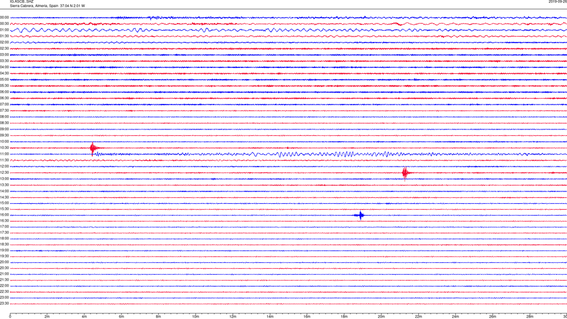Click the 18:00 time label
This screenshot has height=319, width=567.
(4, 239)
